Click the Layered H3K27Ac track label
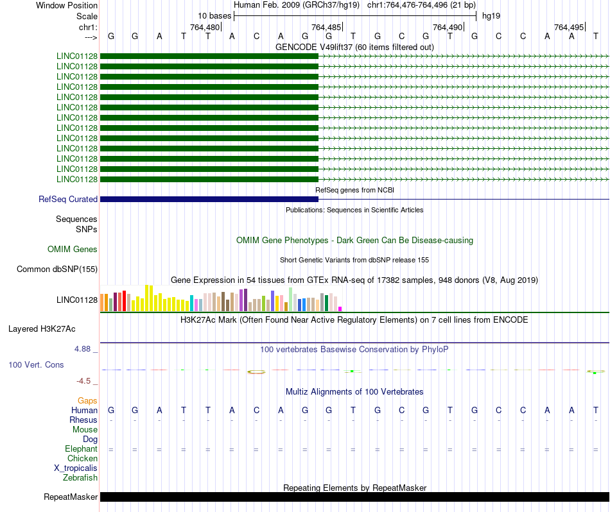Viewport: 610px width, 512px height. [x=42, y=329]
